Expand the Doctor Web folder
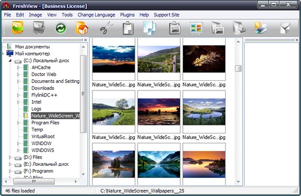The width and height of the screenshot is (301, 196). [x=18, y=74]
